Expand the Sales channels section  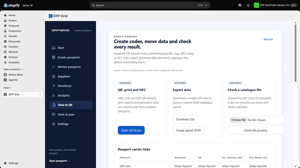[13, 69]
